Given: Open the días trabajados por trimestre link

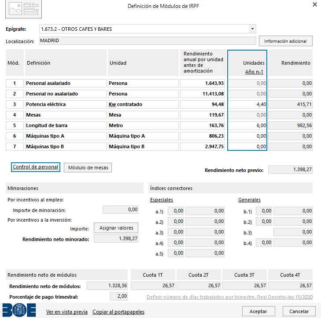Looking at the screenshot, I should 229,297.
